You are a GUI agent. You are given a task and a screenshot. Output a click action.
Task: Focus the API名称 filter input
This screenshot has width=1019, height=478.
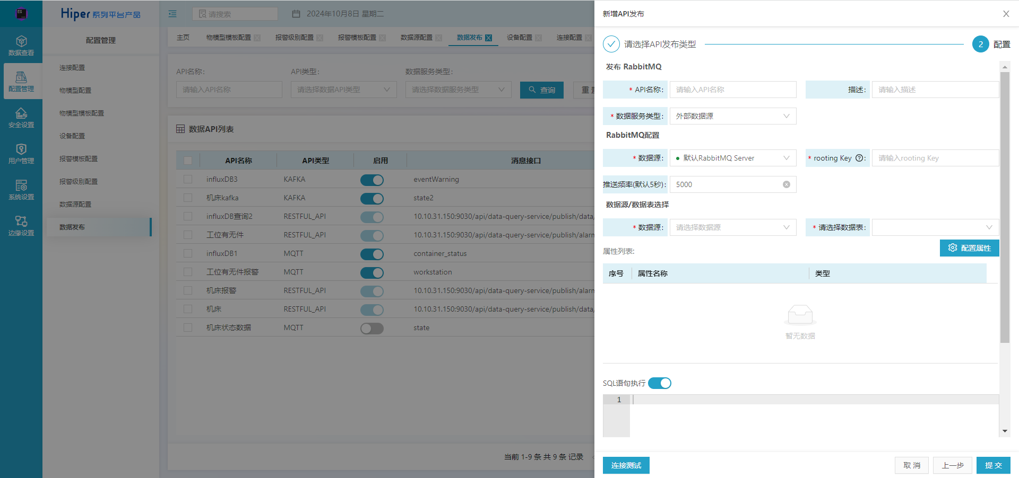pos(229,90)
